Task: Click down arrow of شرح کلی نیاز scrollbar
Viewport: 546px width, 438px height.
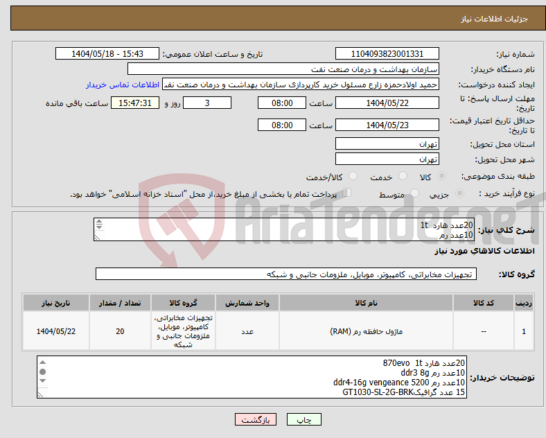Action: 99,227
